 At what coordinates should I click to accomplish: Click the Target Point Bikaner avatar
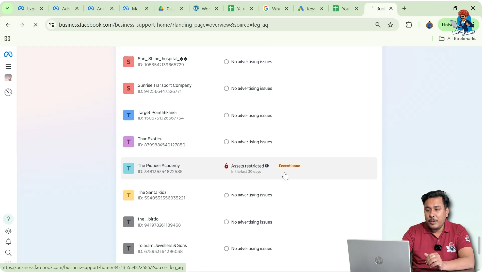tap(129, 115)
